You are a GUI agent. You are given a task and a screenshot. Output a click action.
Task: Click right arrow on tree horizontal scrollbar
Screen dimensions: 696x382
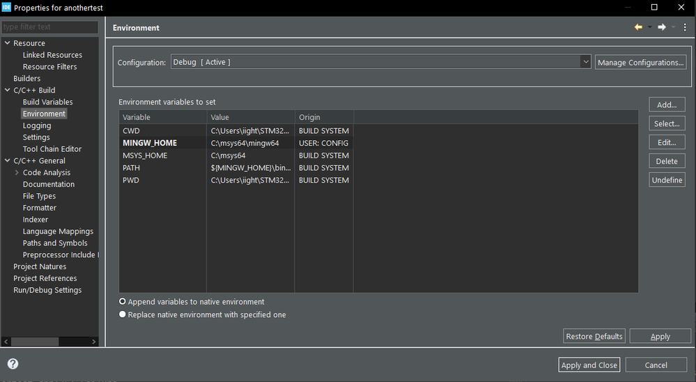pos(94,342)
